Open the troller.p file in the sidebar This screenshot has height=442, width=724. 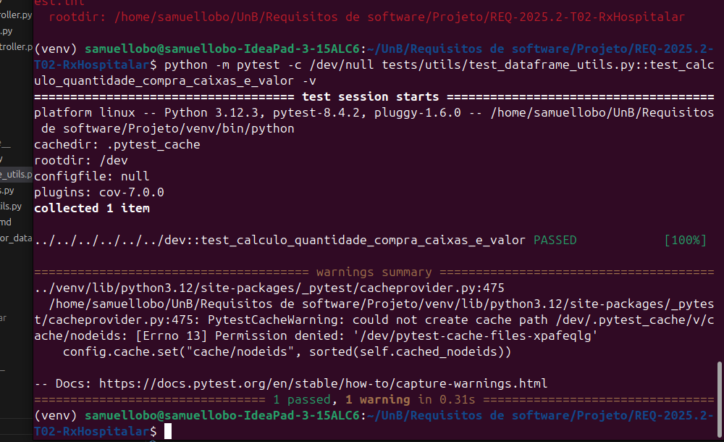[16, 47]
